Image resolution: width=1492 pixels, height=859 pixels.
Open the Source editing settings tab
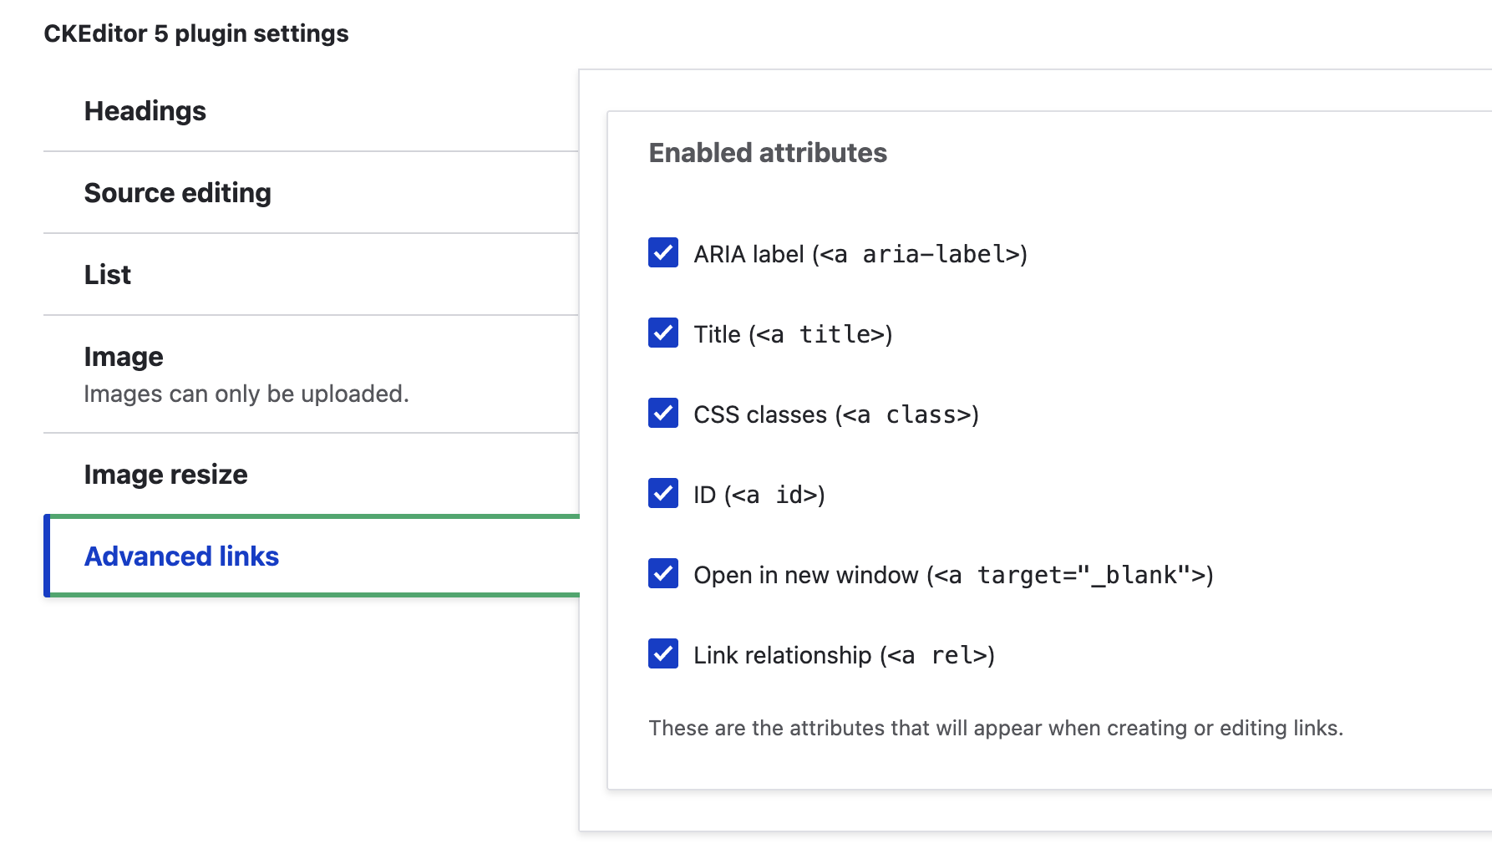(x=177, y=192)
